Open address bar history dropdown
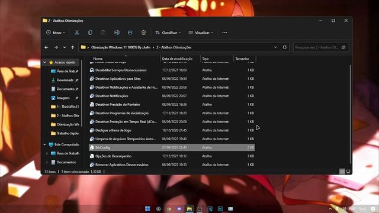The width and height of the screenshot is (379, 213). [275, 47]
